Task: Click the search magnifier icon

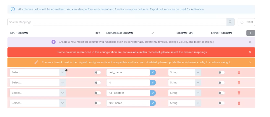Action: pyautogui.click(x=230, y=22)
